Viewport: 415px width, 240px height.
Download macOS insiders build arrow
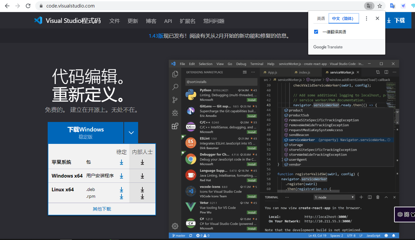142,162
